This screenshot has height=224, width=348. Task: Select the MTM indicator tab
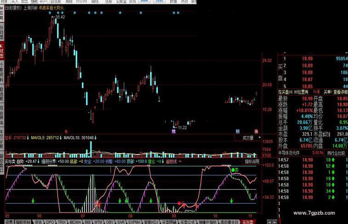(x=98, y=222)
